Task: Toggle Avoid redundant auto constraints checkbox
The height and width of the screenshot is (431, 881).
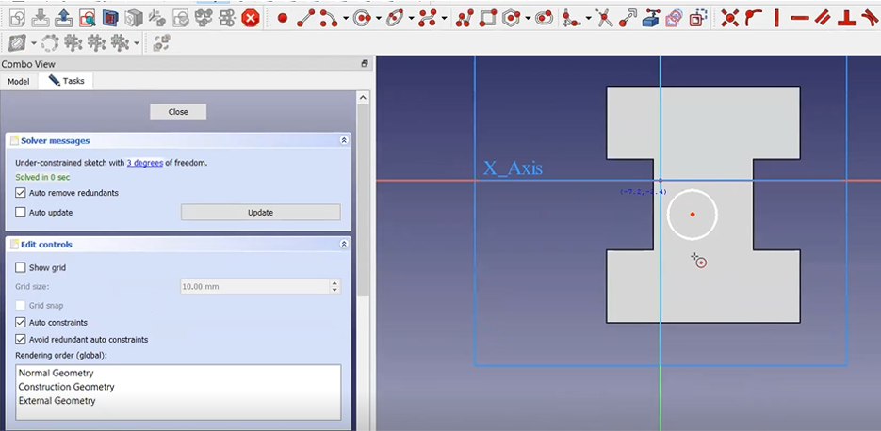Action: [x=21, y=339]
